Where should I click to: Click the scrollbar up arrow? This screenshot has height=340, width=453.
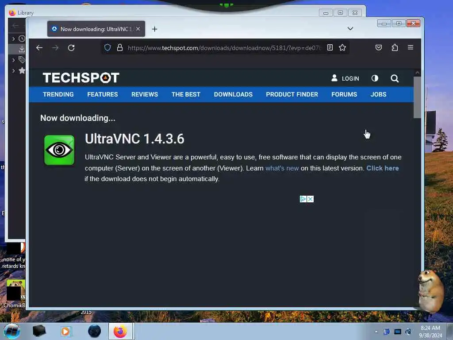(417, 73)
